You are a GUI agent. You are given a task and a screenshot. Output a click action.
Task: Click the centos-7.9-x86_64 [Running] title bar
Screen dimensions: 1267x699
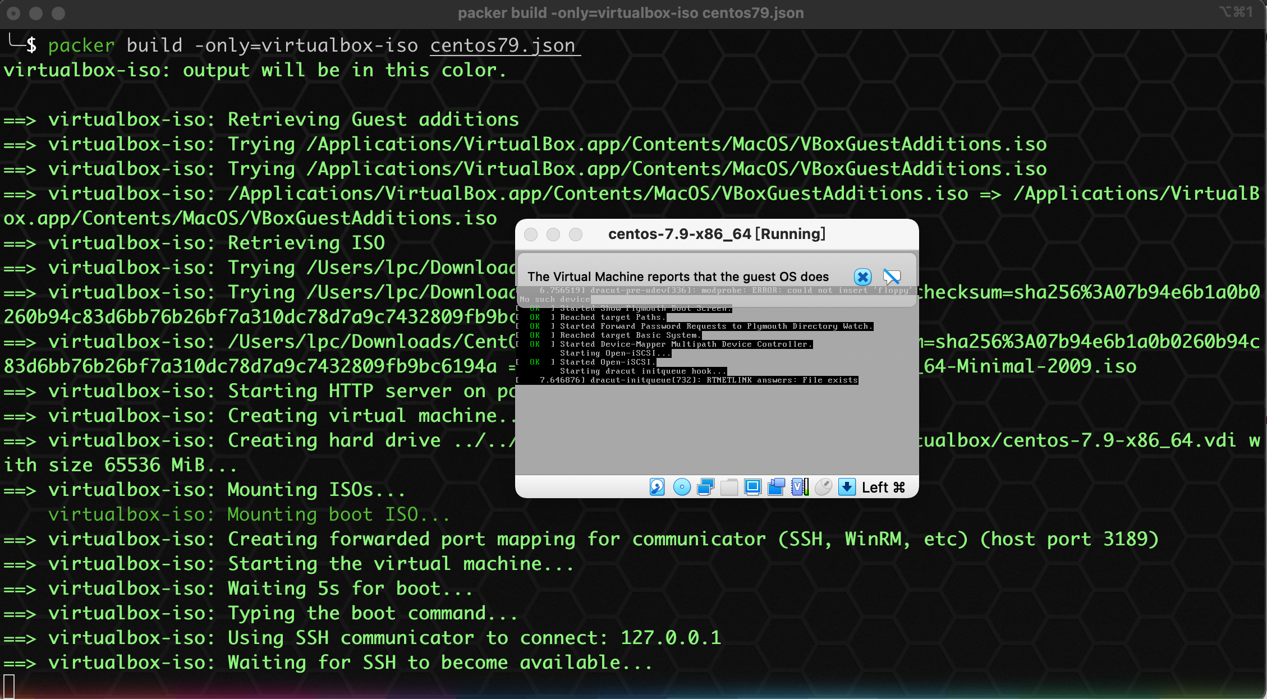coord(717,234)
